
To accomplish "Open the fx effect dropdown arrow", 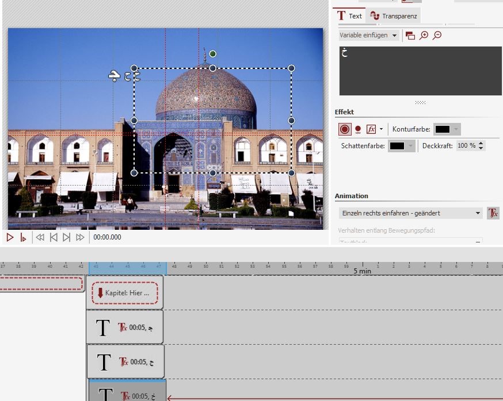I will point(381,129).
